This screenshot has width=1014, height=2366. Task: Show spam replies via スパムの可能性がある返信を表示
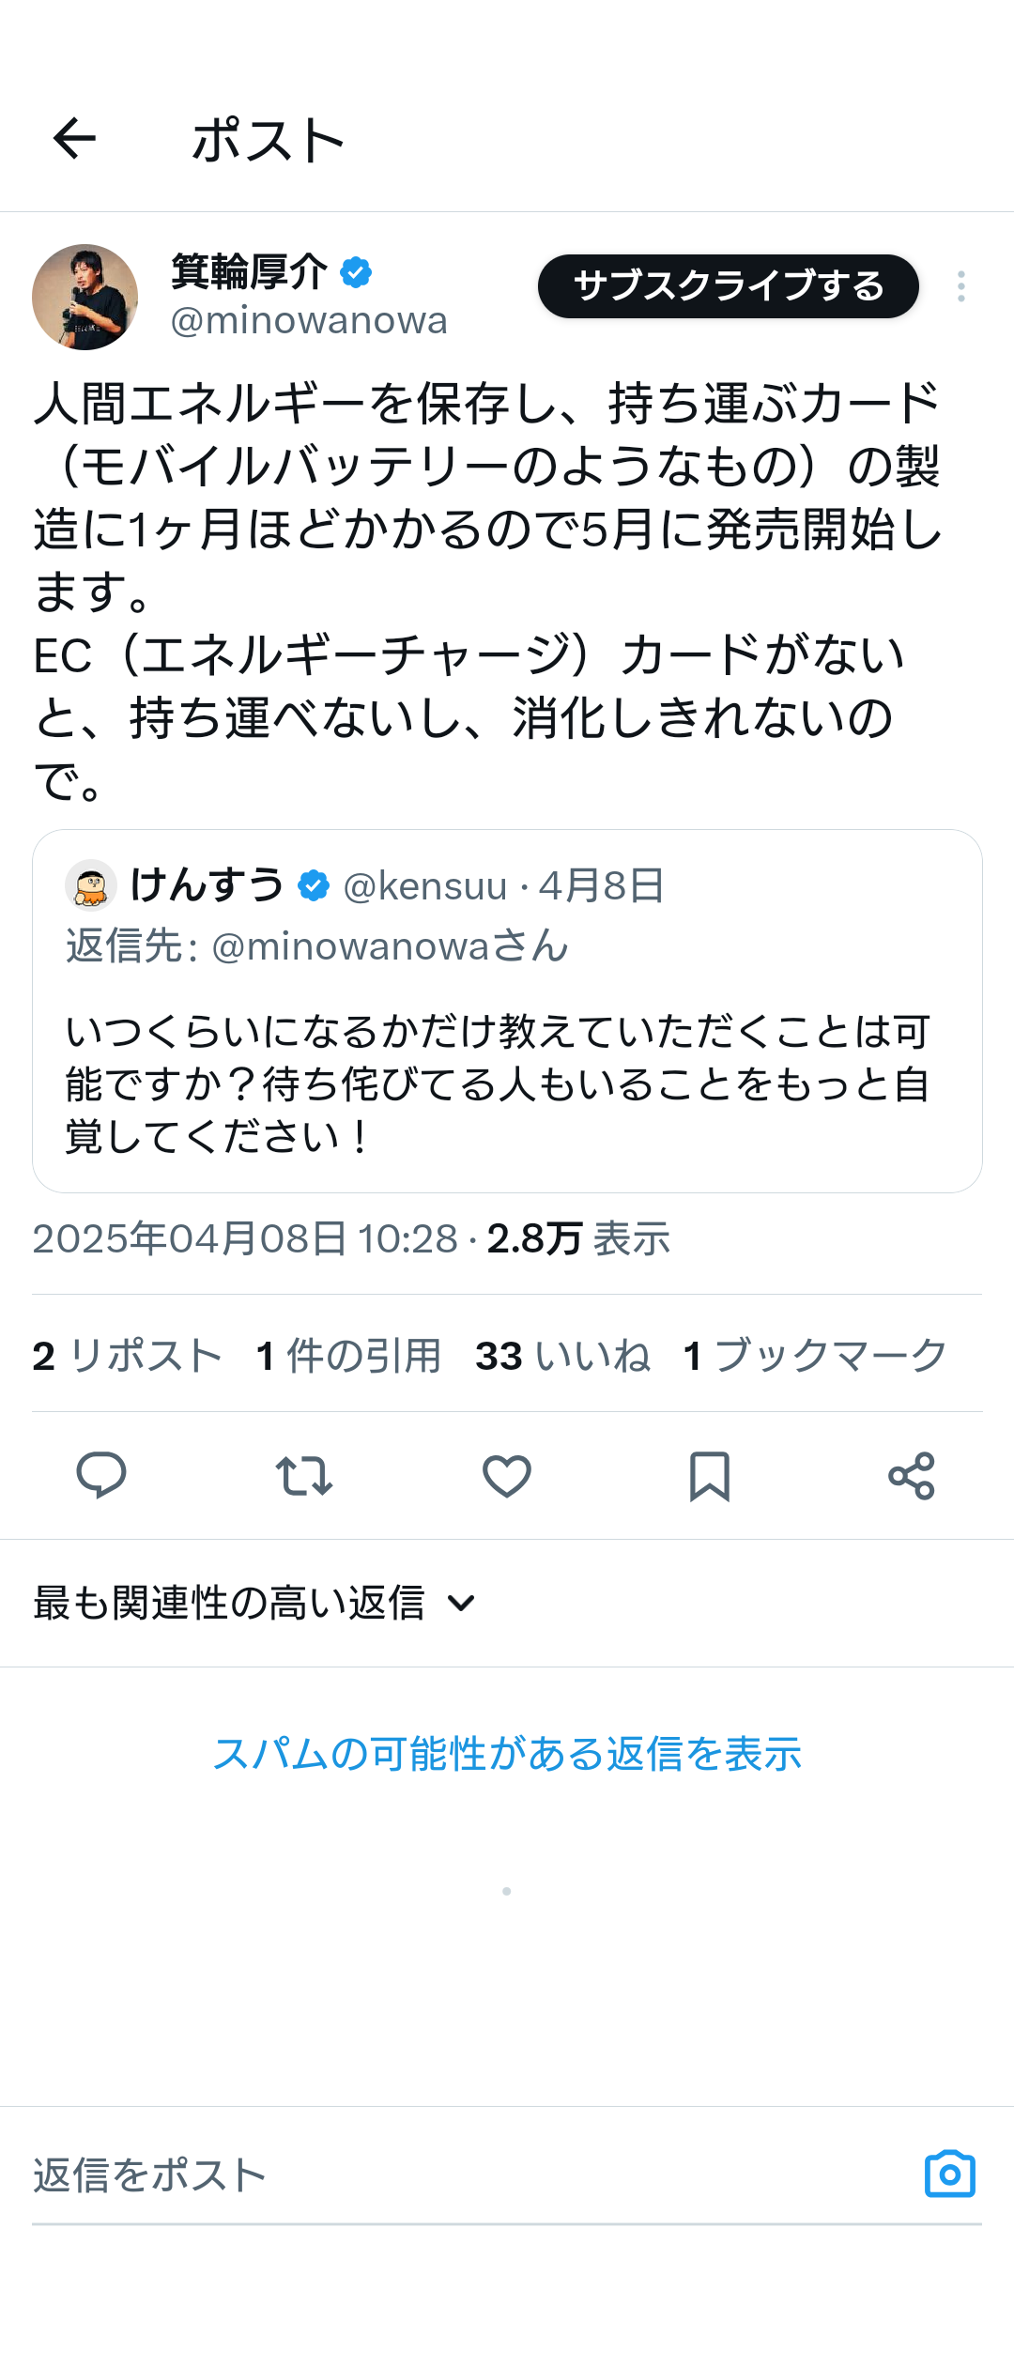tap(507, 1753)
